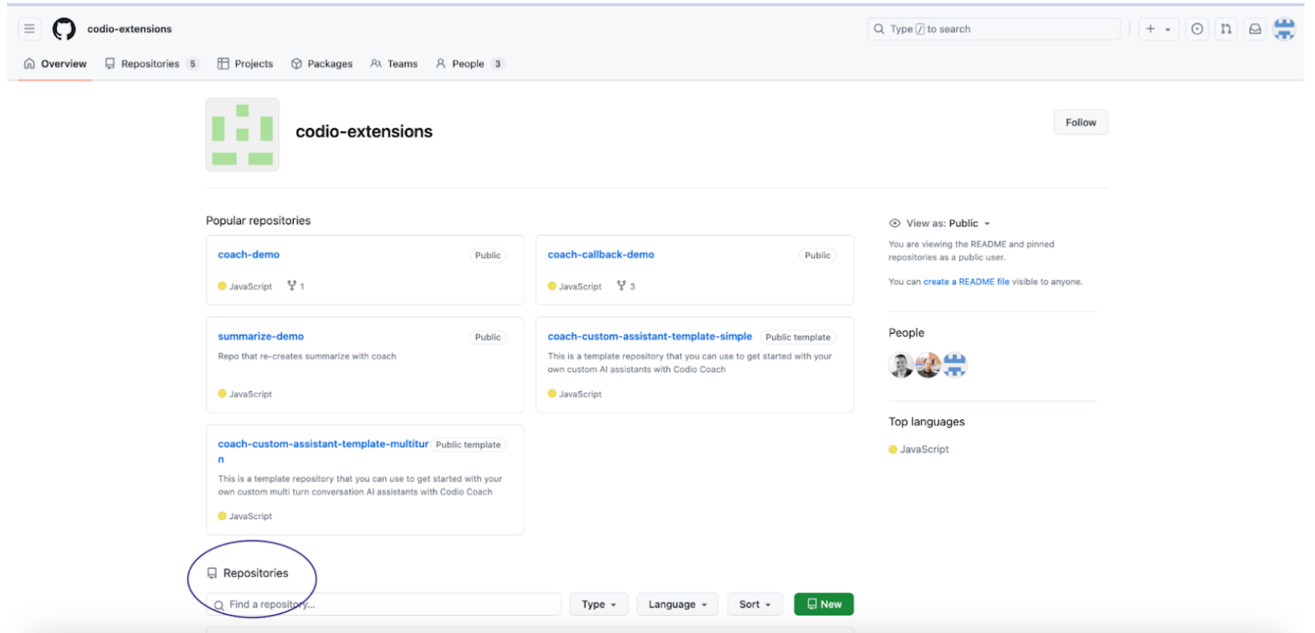Open the coach-callback-demo repository link
Image resolution: width=1315 pixels, height=633 pixels.
point(601,254)
